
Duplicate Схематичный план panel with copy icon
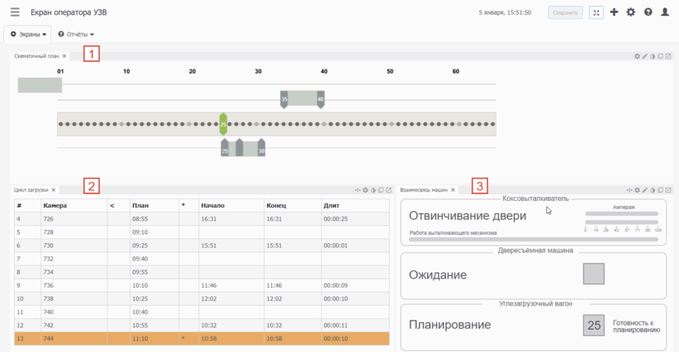tap(660, 56)
